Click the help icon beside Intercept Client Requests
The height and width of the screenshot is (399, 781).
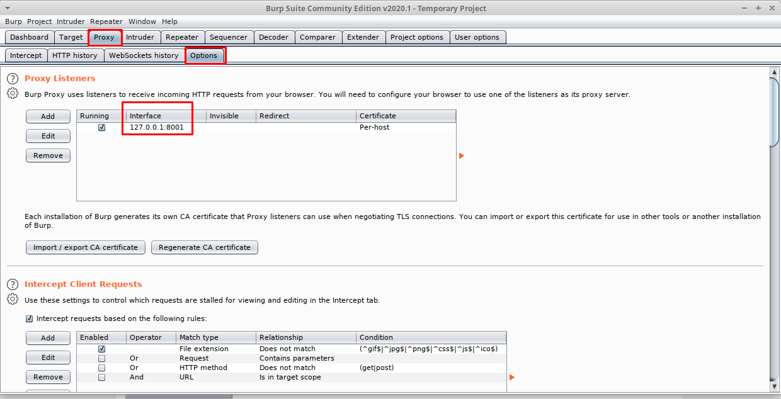[x=13, y=284]
